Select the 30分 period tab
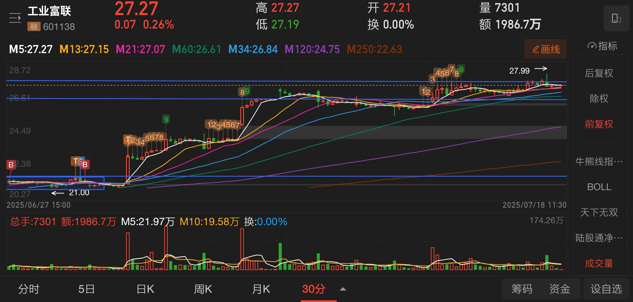Screen dimensions: 633x302 [x=314, y=289]
